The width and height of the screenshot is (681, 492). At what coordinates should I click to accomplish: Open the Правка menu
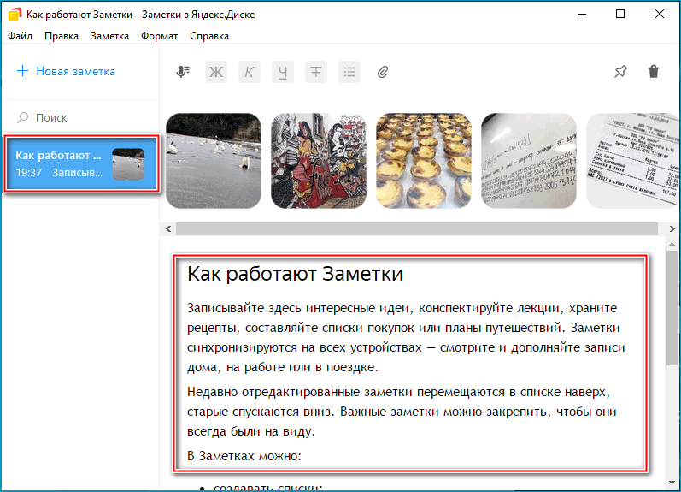pos(62,36)
